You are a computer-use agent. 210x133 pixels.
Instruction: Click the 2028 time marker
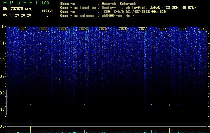pyautogui.click(x=163, y=28)
